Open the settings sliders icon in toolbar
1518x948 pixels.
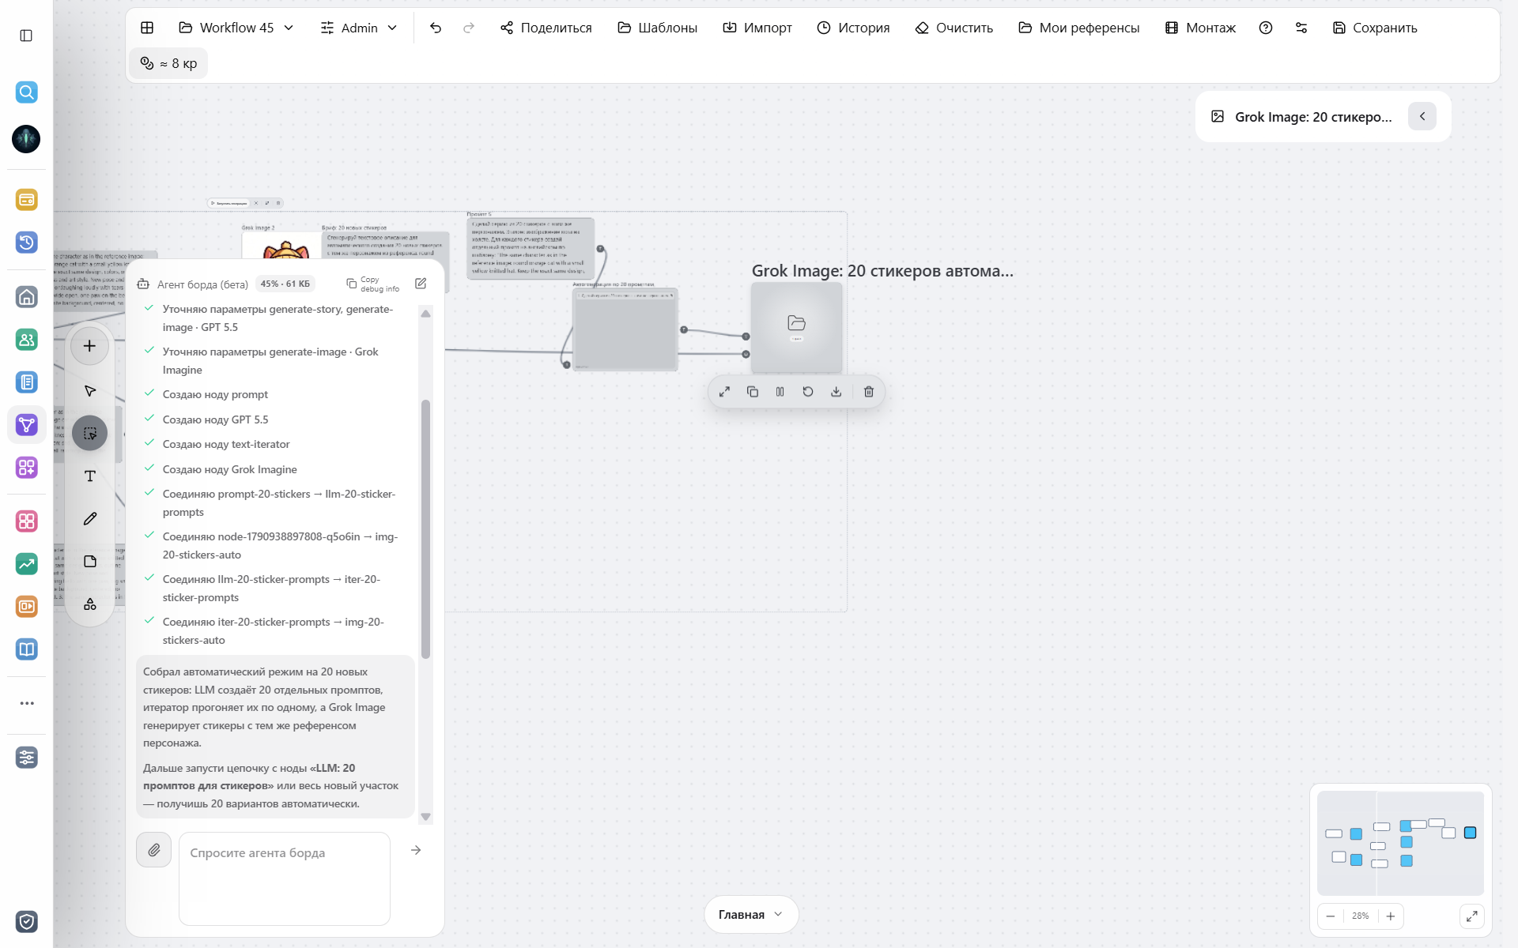coord(1301,28)
